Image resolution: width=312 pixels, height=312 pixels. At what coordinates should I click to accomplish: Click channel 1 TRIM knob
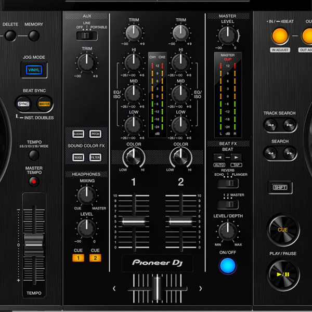coord(134,33)
